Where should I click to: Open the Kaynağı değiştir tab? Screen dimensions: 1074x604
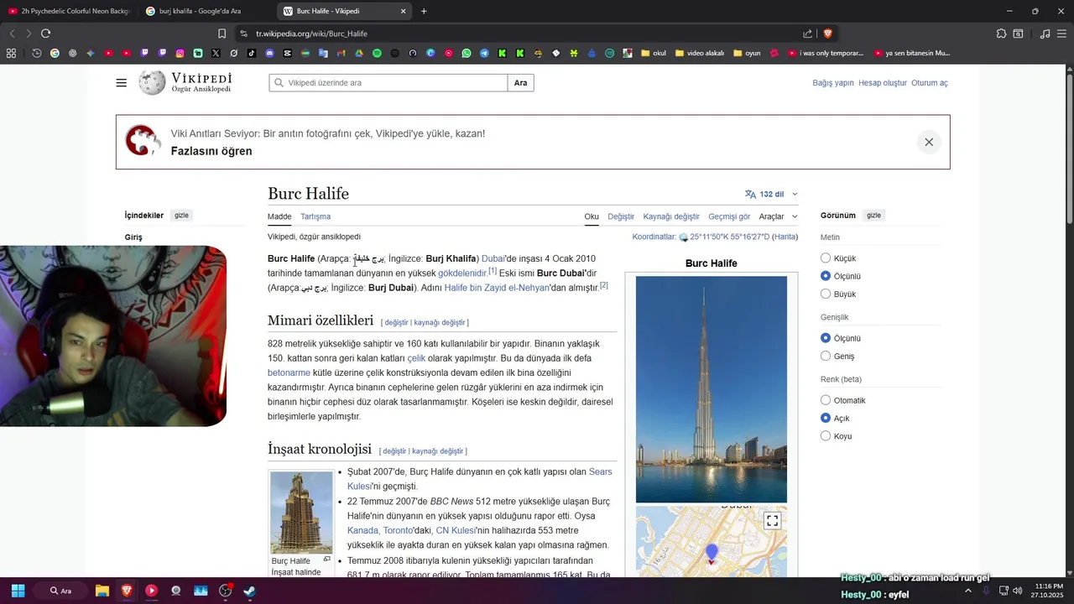tap(671, 216)
